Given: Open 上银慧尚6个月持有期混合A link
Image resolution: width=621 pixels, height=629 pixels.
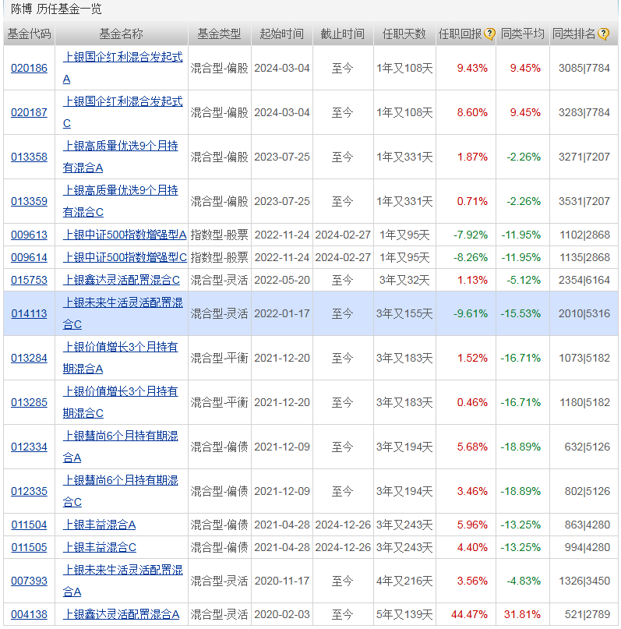Looking at the screenshot, I should click(120, 447).
